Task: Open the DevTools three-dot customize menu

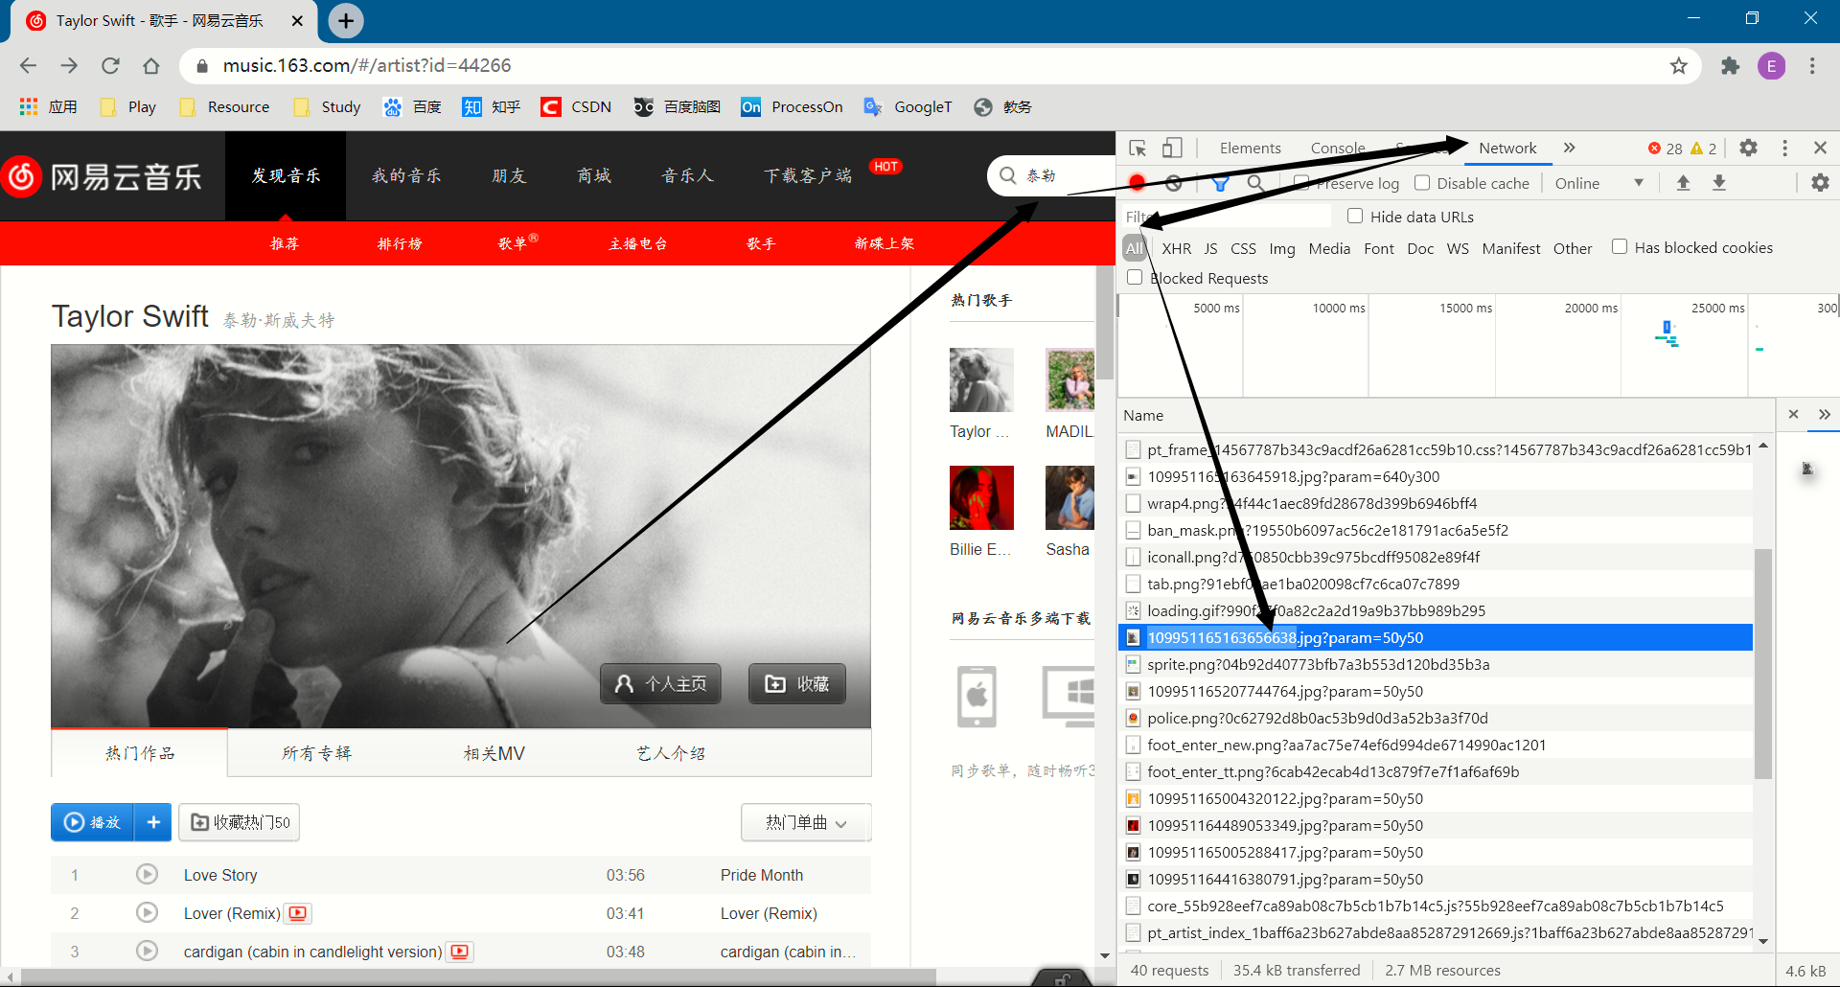Action: 1784,148
